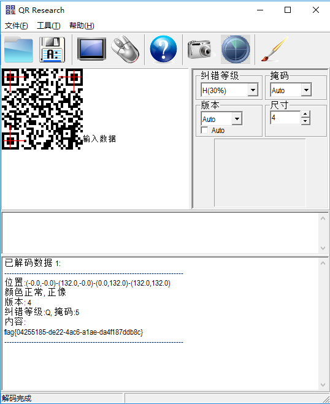The image size is (330, 404).
Task: Select the paintbrush tool icon
Action: (275, 49)
